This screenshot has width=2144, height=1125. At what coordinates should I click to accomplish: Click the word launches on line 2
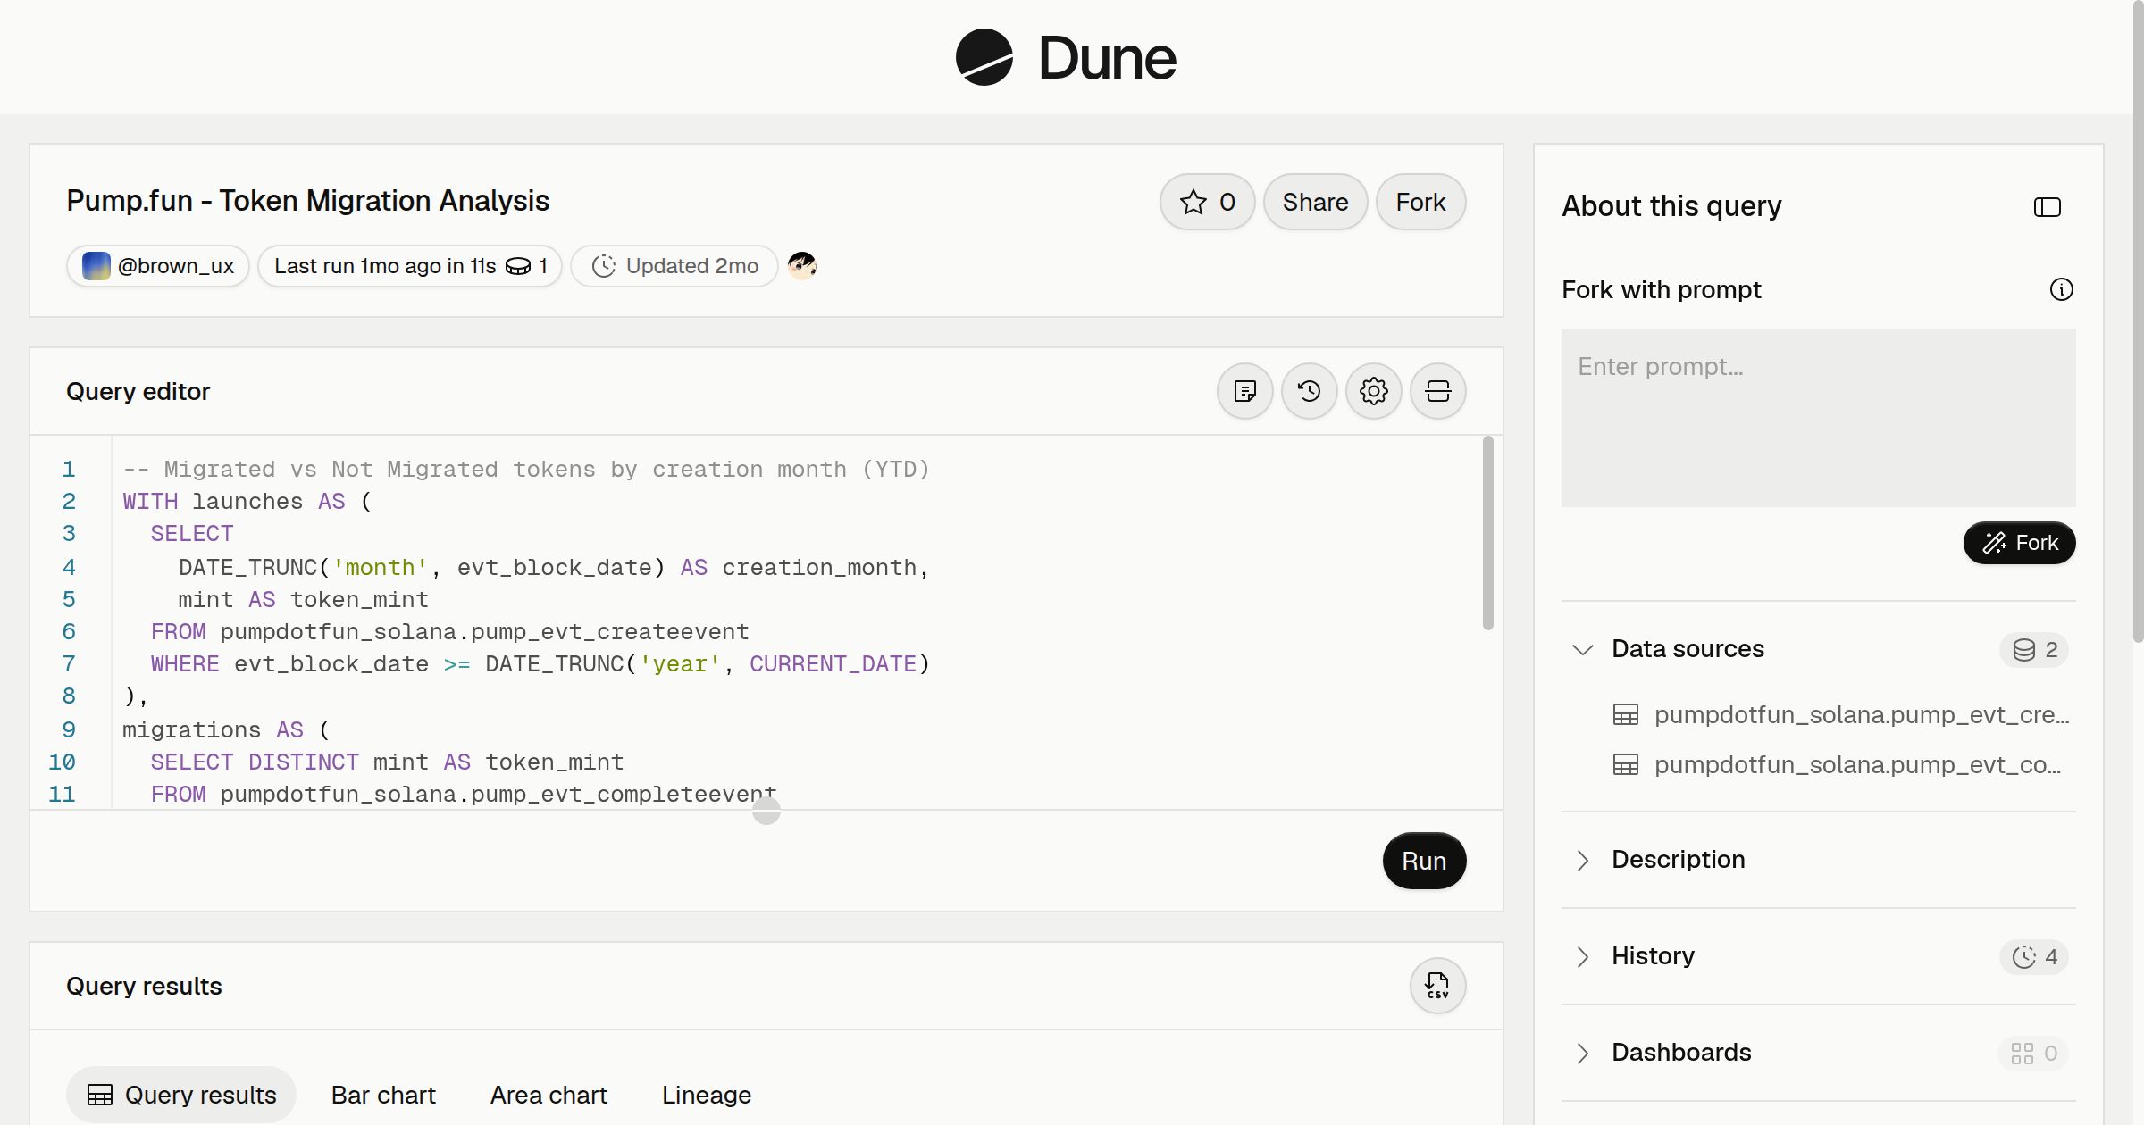click(x=247, y=502)
